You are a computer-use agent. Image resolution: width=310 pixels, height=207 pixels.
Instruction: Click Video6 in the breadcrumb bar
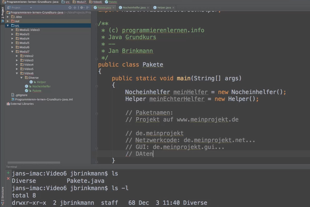(98, 2)
